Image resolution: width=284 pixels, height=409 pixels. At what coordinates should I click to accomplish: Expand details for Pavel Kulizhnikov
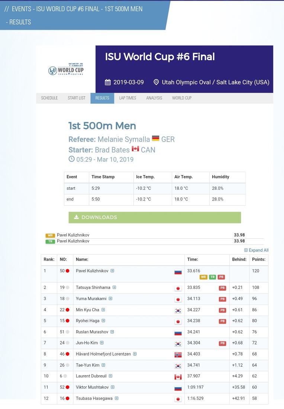pyautogui.click(x=112, y=271)
